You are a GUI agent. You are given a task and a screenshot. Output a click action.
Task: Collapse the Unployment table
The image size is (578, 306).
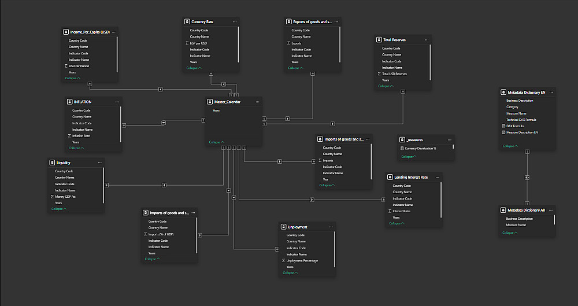290,273
